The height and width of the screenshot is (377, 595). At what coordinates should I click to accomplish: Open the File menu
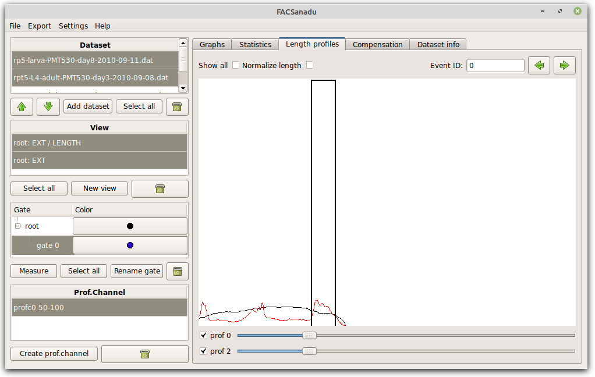[x=15, y=26]
